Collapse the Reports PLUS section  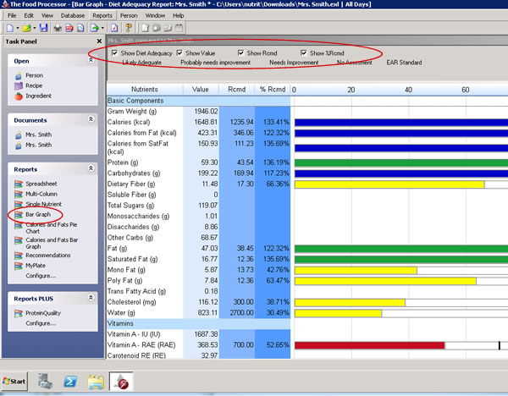(91, 299)
